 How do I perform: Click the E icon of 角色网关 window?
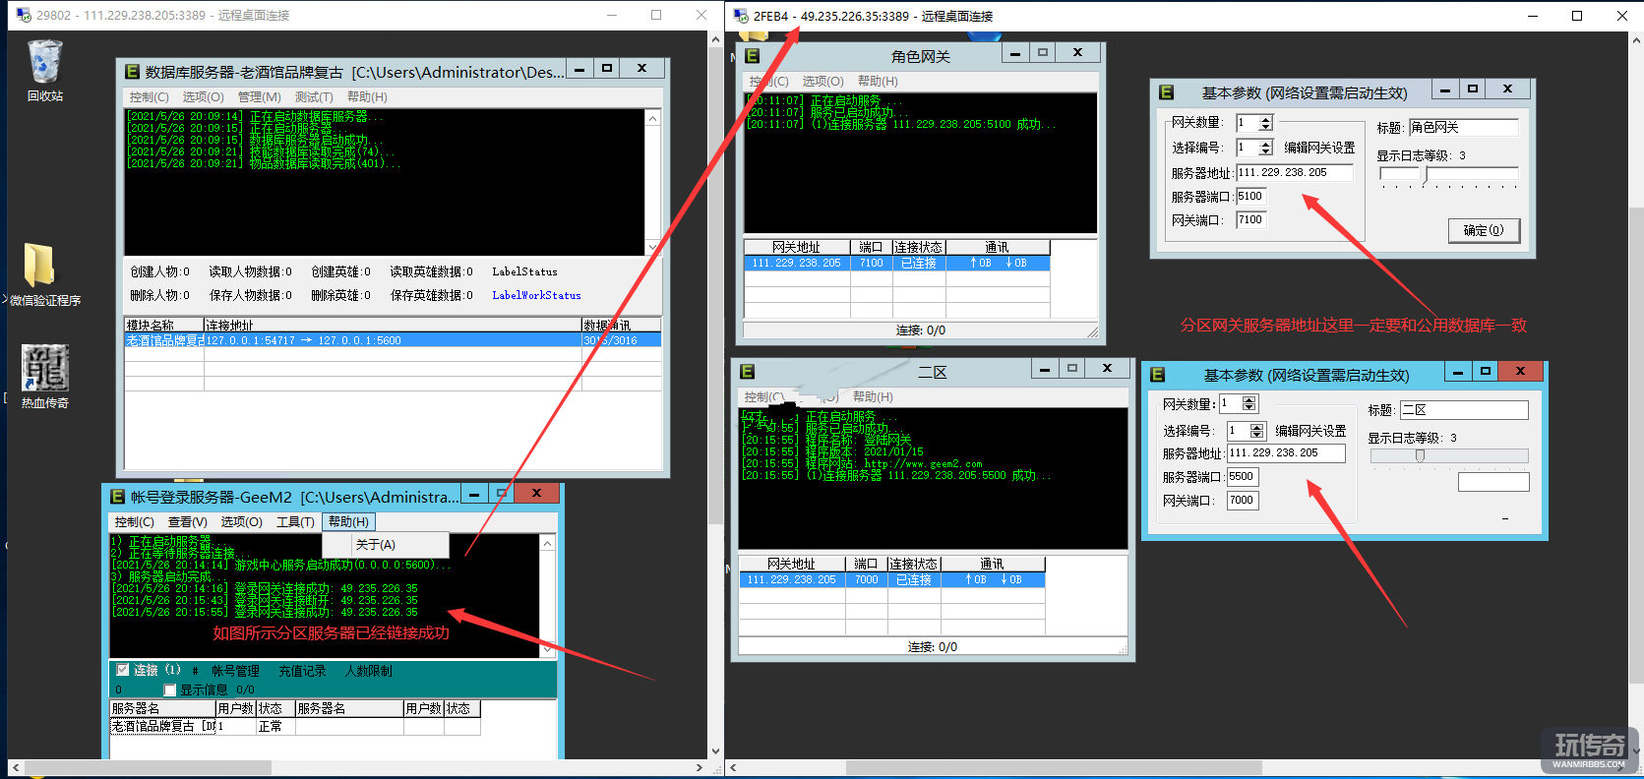pyautogui.click(x=753, y=56)
